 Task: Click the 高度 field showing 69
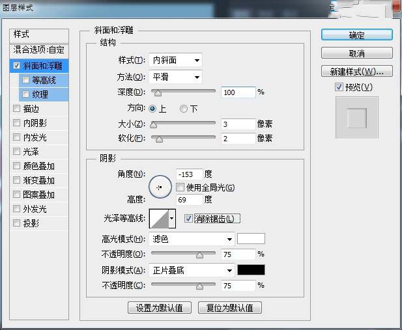point(189,200)
